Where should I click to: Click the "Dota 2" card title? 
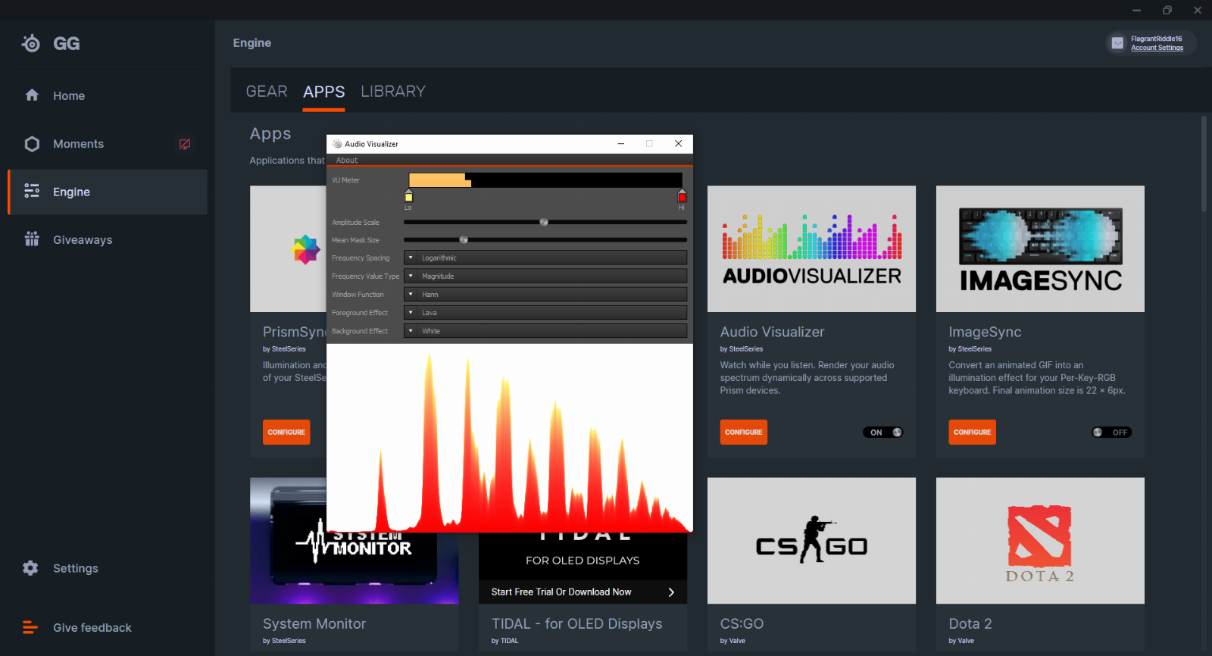[970, 624]
